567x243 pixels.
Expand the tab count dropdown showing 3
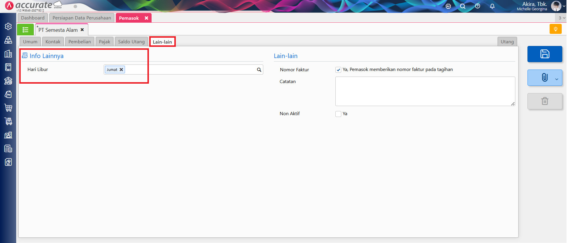pyautogui.click(x=561, y=18)
